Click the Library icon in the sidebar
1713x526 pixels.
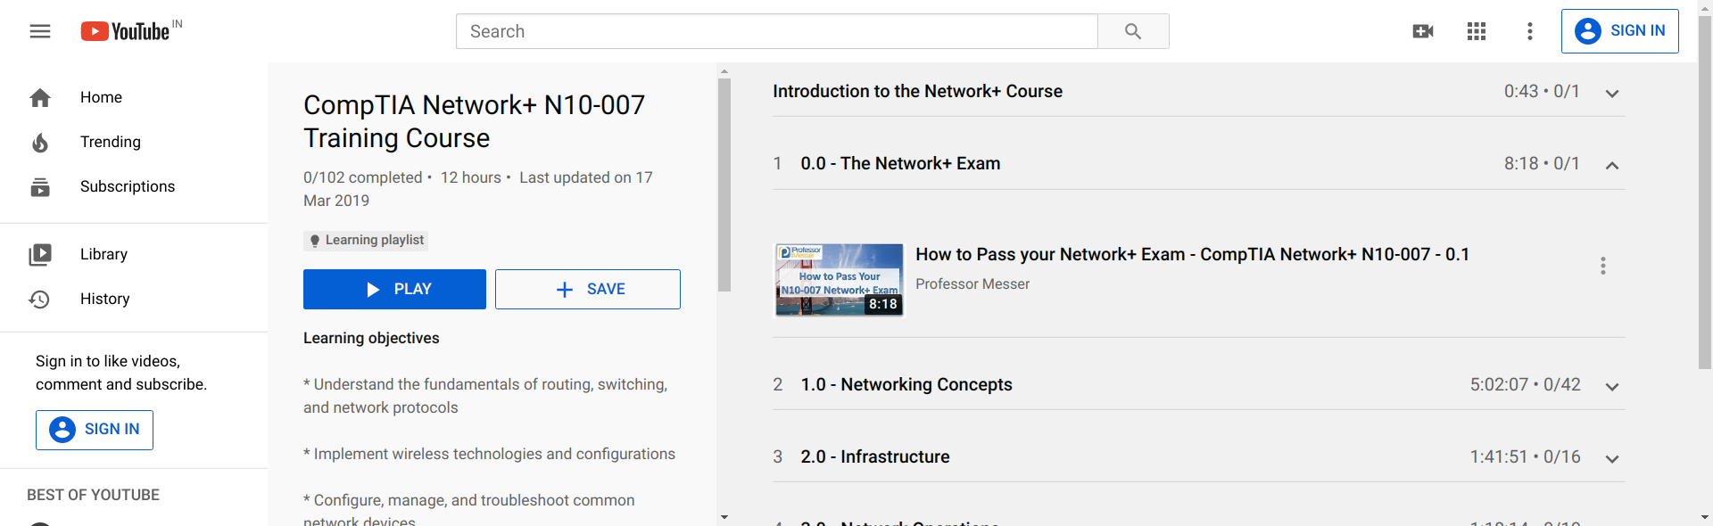[x=40, y=255]
